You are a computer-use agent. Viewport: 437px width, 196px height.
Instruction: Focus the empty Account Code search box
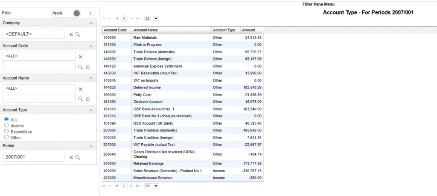[39, 66]
